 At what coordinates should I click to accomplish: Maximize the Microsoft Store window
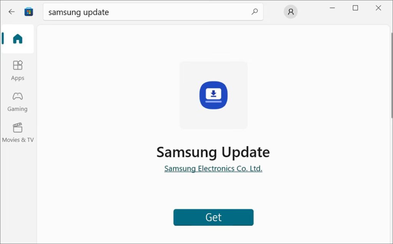pos(355,8)
